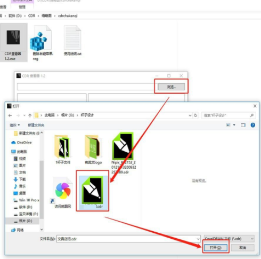This screenshot has width=261, height=259.
Task: Expand the file name history dropdown arrow
Action: (x=198, y=239)
